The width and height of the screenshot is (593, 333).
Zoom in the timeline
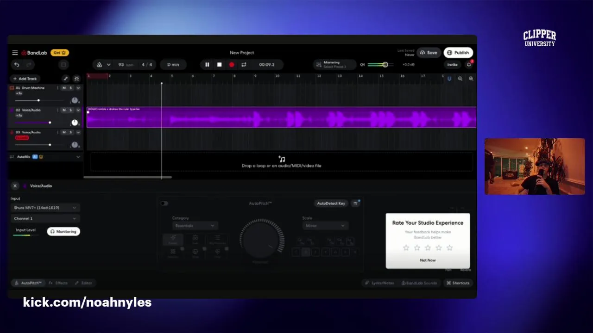[471, 79]
